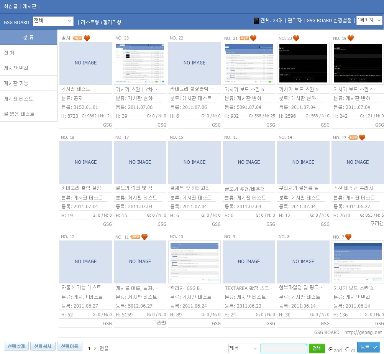Open the NO. 23 post thumbnail
The image size is (384, 354).
(140, 63)
